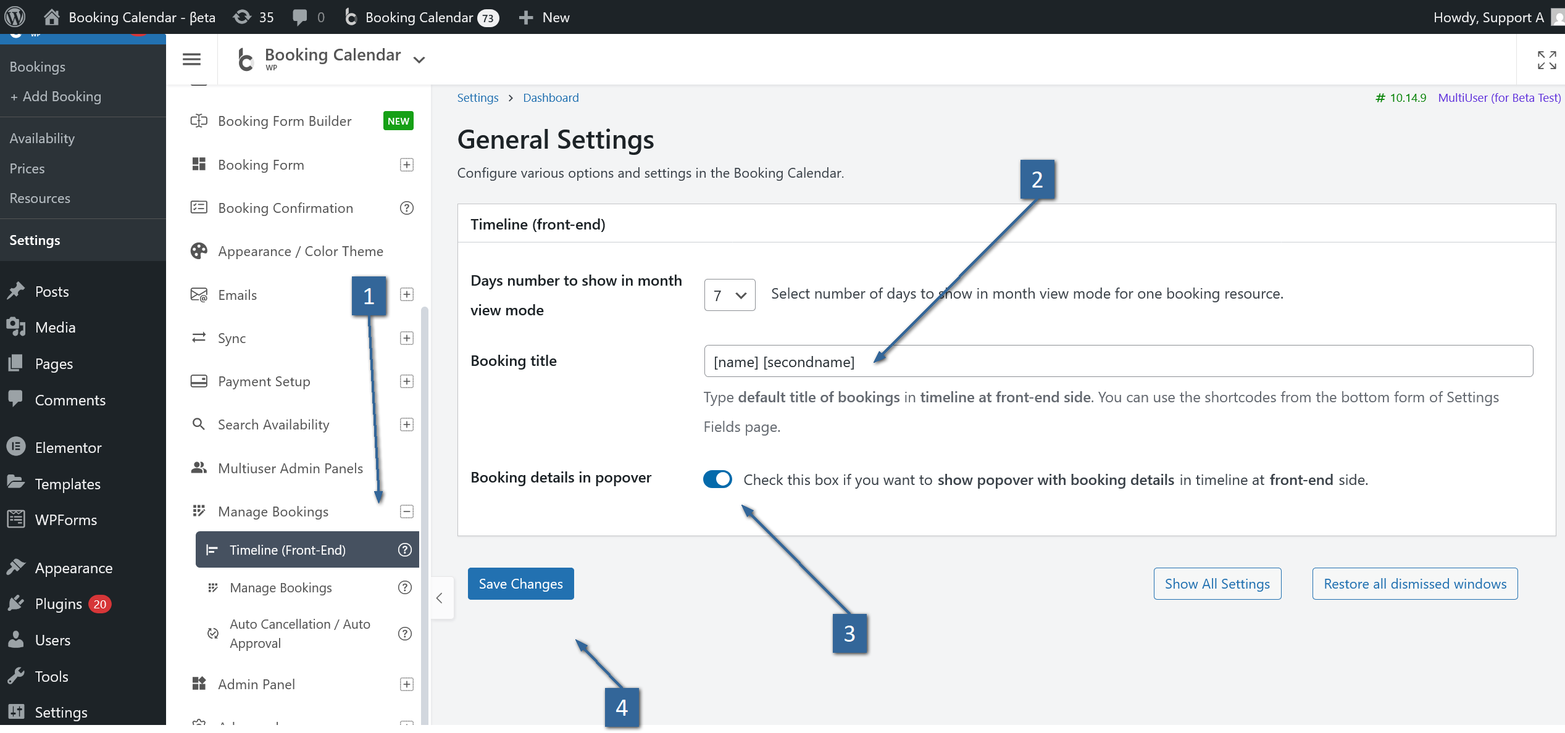Viewport: 1565px width, 733px height.
Task: Click the Booking title input field
Action: coord(1117,362)
